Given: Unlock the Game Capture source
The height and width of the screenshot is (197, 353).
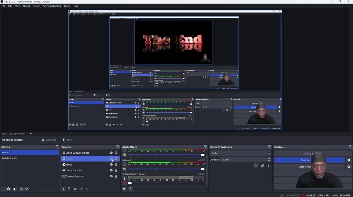Looking at the screenshot, I should point(116,171).
